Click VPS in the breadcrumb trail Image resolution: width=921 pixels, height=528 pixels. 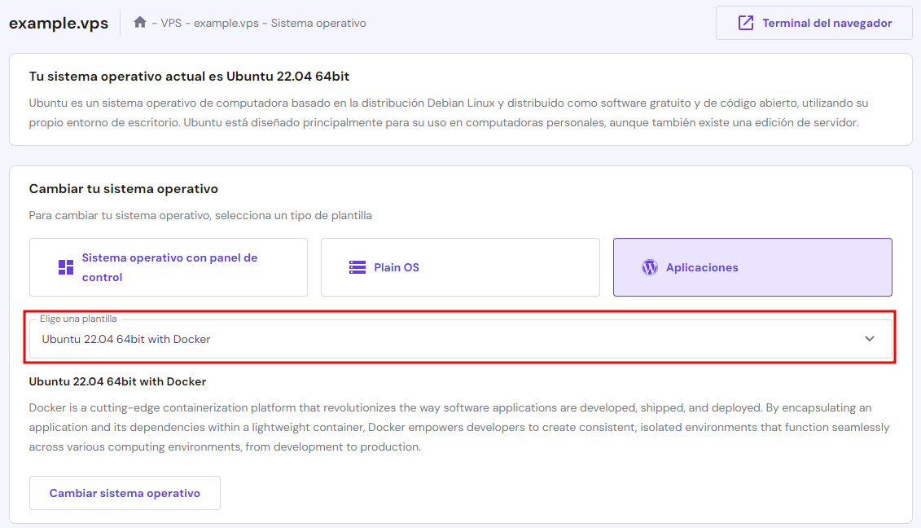tap(170, 23)
